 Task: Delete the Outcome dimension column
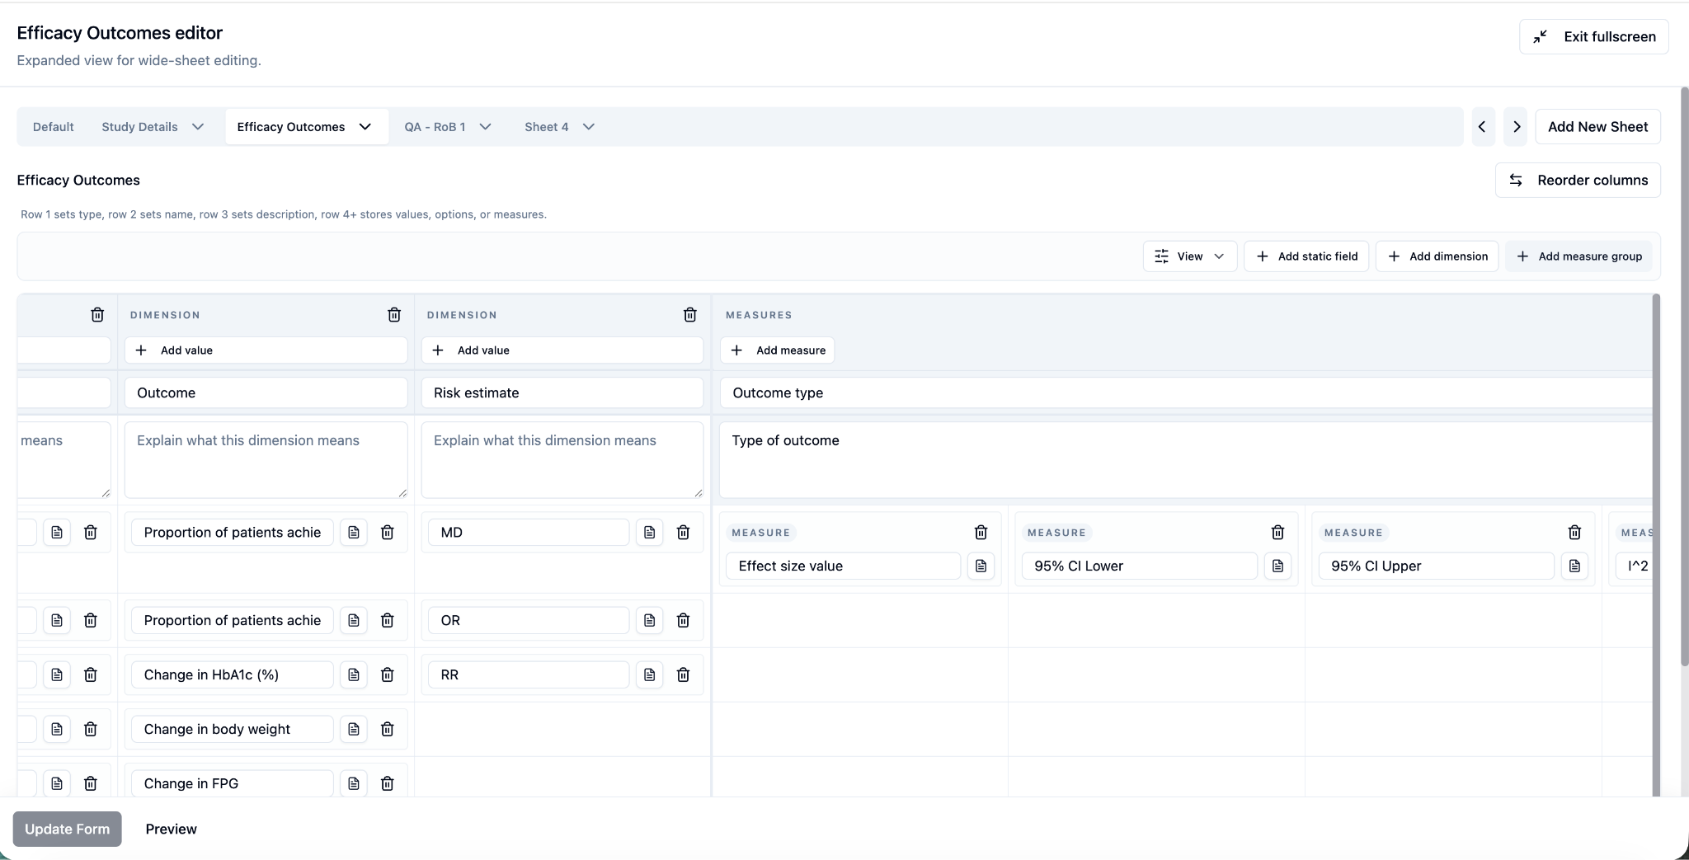(394, 315)
